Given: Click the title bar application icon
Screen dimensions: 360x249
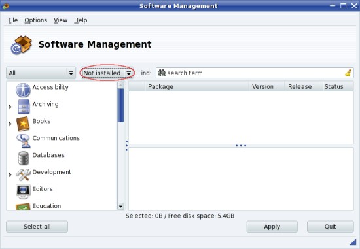Looking at the screenshot, I should 5,6.
